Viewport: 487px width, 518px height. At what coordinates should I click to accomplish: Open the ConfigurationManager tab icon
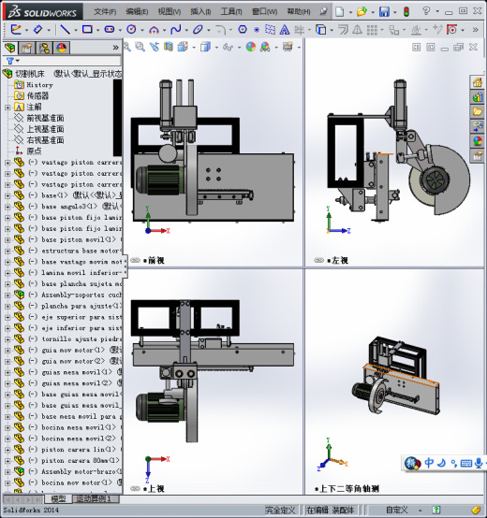coord(44,48)
